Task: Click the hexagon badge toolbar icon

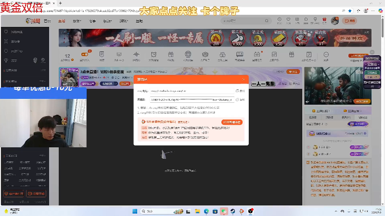Action: click(205, 54)
